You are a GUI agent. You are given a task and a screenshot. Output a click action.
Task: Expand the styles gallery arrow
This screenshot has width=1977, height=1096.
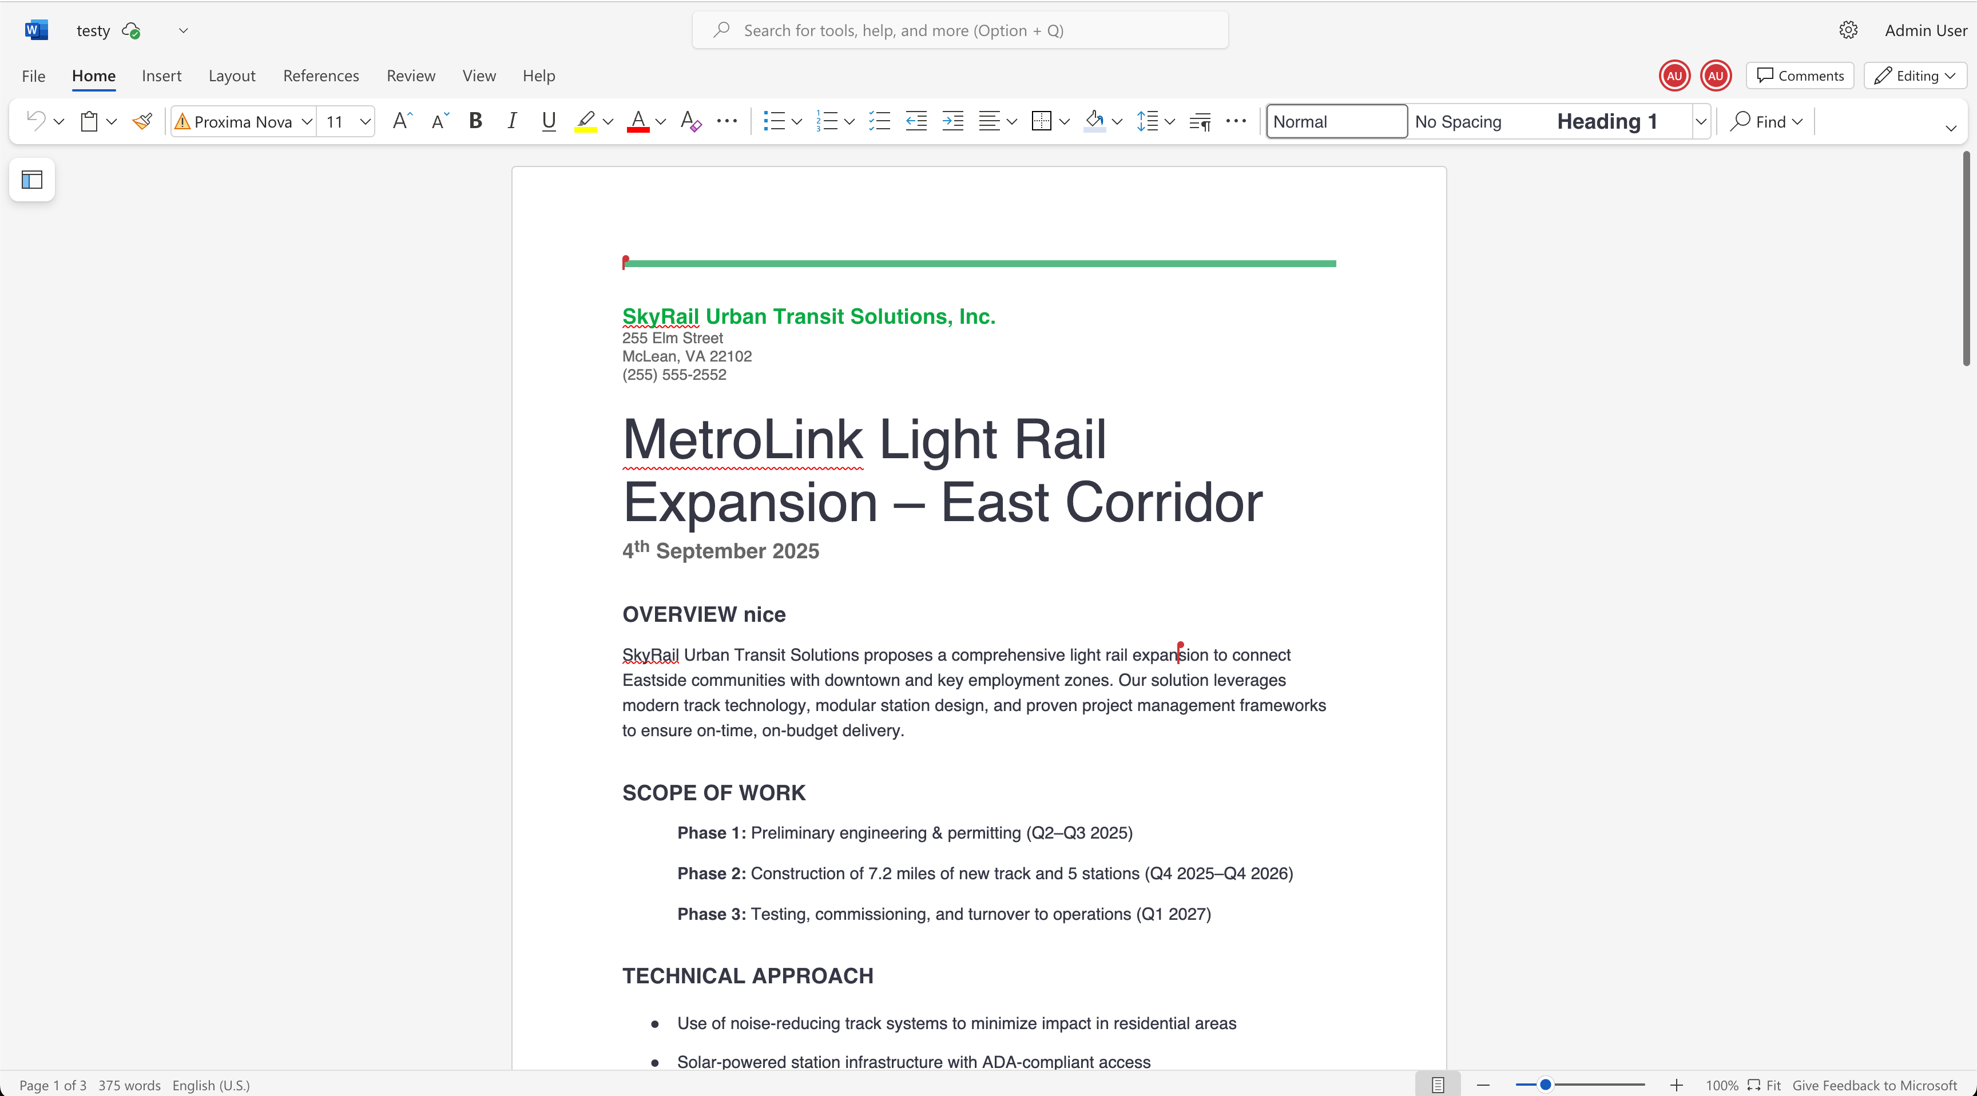tap(1701, 121)
